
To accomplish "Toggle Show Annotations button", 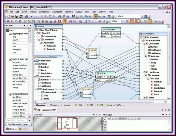I will coord(137,21).
